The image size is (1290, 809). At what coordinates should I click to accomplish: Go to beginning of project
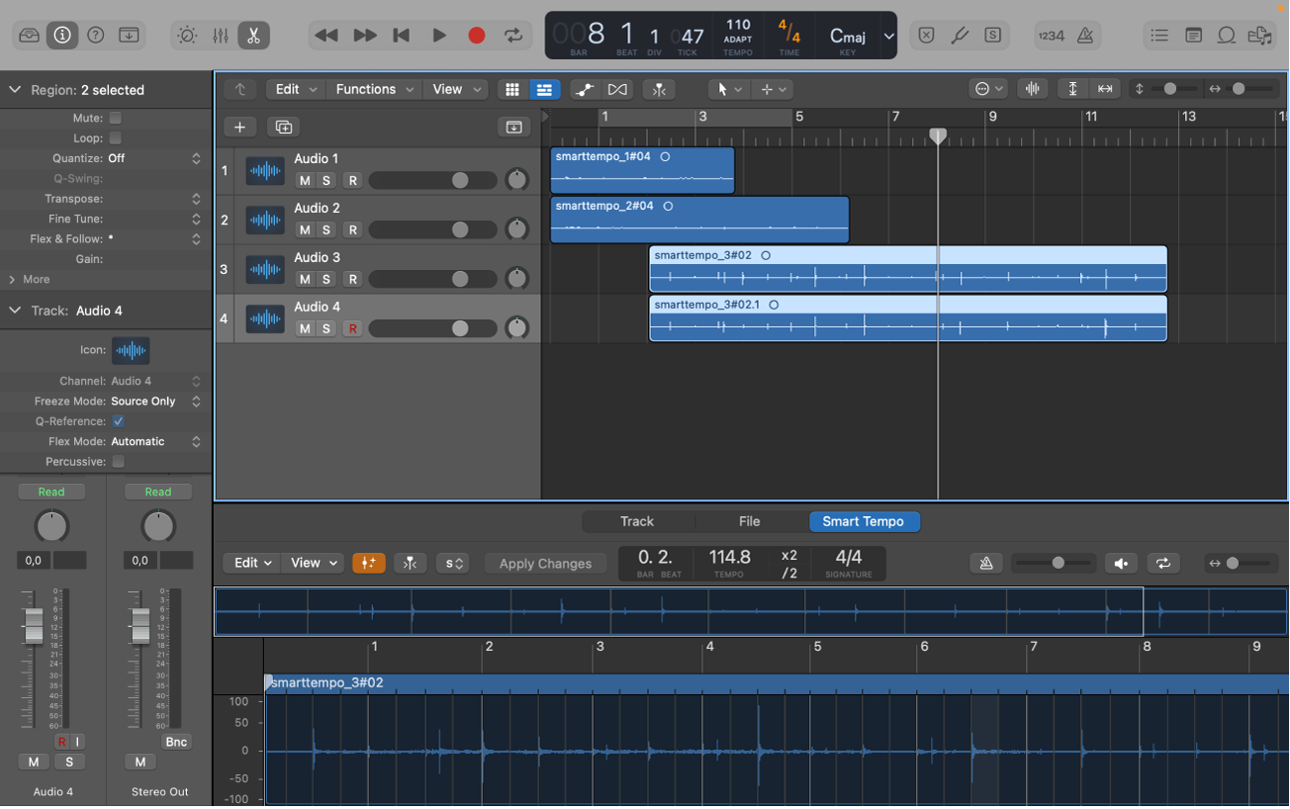point(401,36)
